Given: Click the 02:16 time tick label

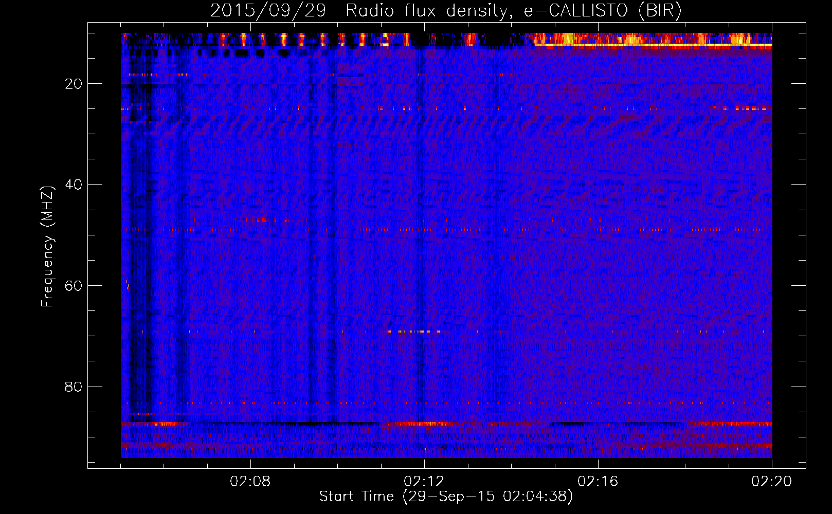Looking at the screenshot, I should click(598, 482).
